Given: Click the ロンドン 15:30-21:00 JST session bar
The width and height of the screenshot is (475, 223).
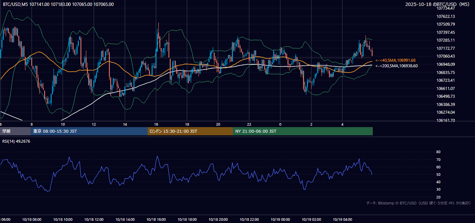Looking at the screenshot, I should point(190,131).
